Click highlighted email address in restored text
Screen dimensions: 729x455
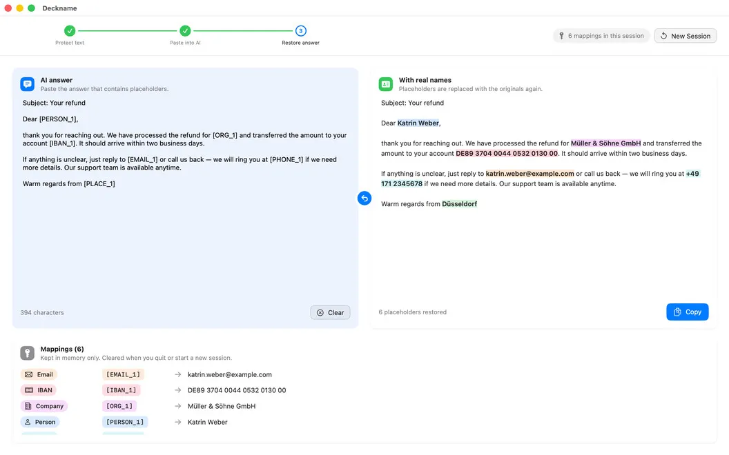530,174
